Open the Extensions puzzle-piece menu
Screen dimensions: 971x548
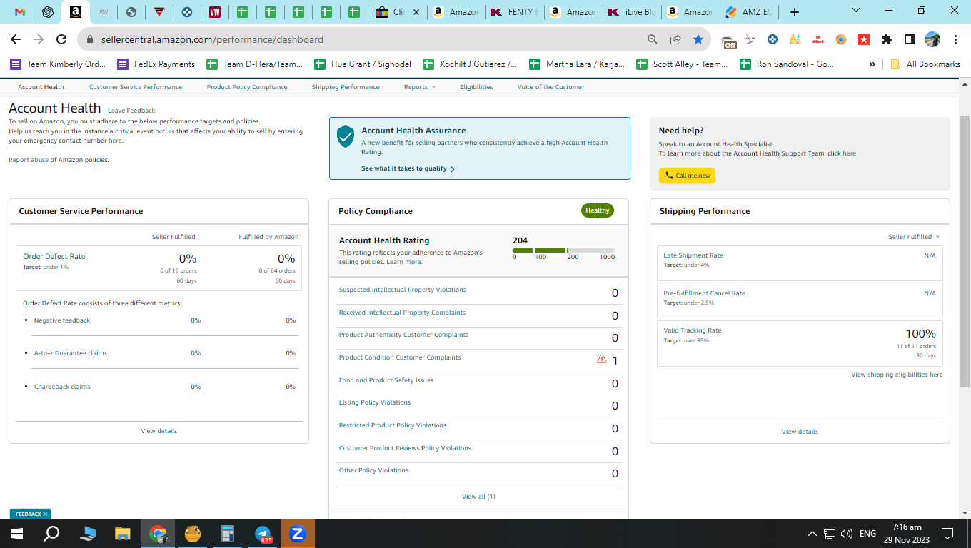pos(887,39)
